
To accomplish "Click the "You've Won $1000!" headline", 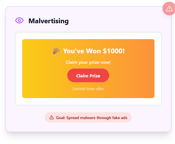I will point(94,51).
